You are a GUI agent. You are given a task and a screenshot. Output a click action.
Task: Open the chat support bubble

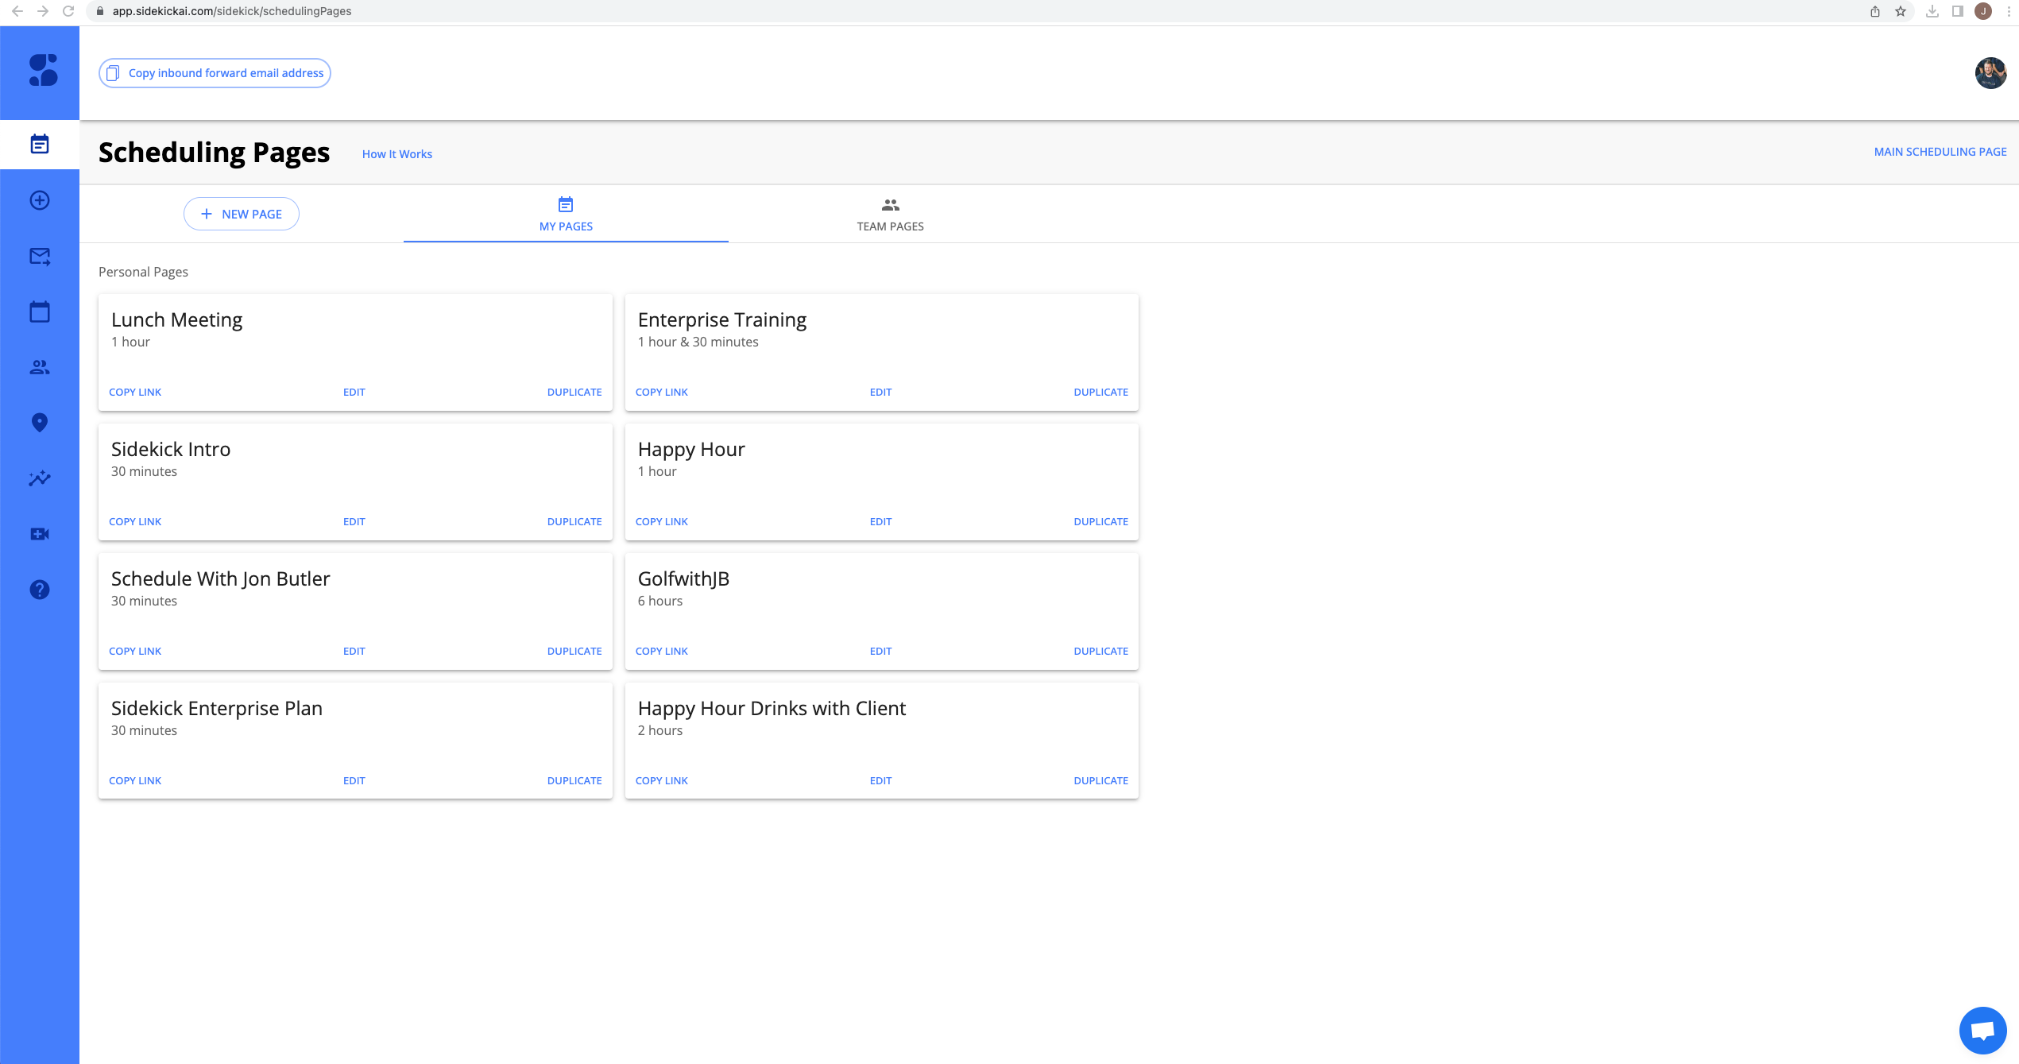click(x=1982, y=1031)
